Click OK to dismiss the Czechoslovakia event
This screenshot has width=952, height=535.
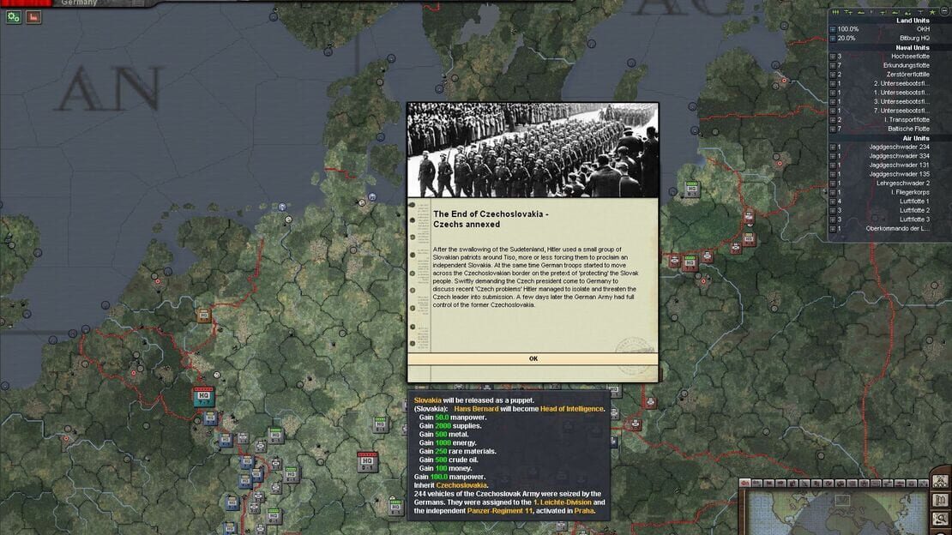[x=533, y=359]
